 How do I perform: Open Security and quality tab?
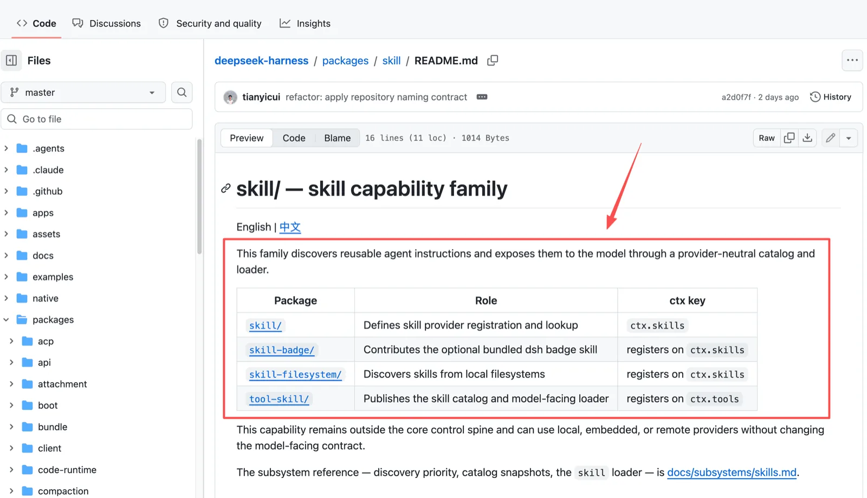pyautogui.click(x=210, y=23)
